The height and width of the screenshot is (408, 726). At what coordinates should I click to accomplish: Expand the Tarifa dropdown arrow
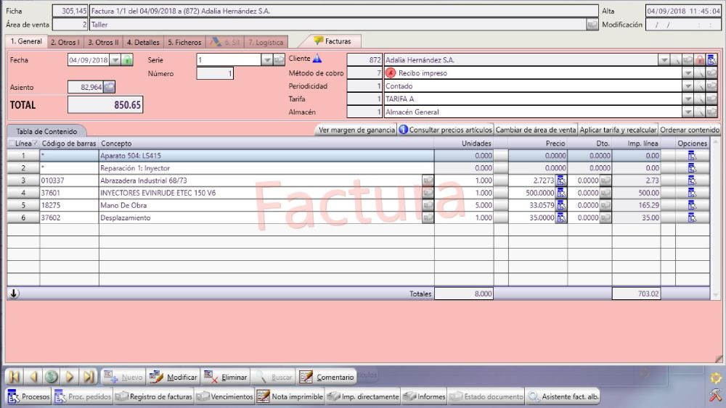click(688, 99)
